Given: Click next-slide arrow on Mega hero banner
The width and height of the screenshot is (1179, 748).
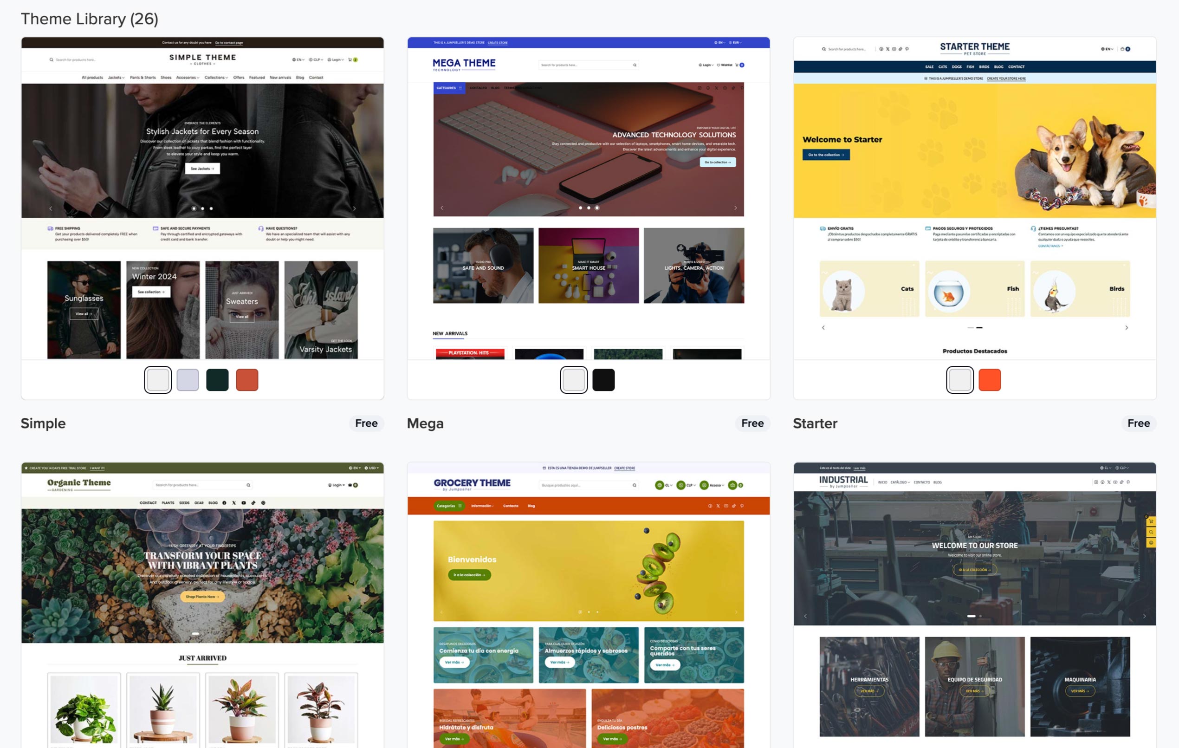Looking at the screenshot, I should tap(735, 208).
